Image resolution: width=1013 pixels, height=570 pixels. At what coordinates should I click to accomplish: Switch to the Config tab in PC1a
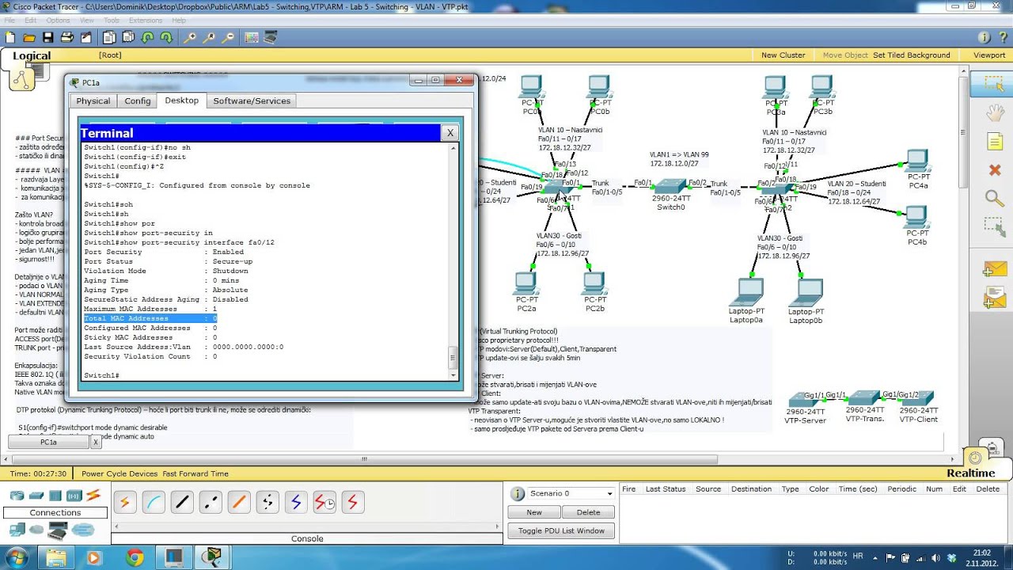(138, 101)
